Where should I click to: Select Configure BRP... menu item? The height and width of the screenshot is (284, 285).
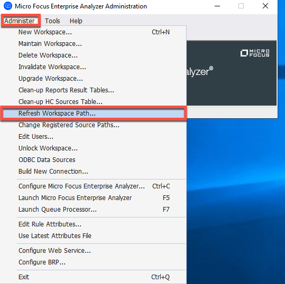coord(93,262)
